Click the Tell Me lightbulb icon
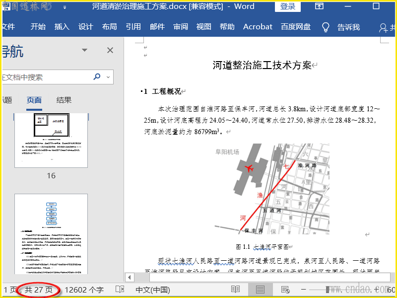 pyautogui.click(x=326, y=27)
